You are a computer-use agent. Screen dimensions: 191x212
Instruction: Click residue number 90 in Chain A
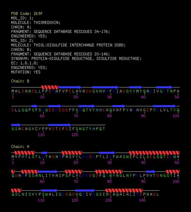pos(143,181)
